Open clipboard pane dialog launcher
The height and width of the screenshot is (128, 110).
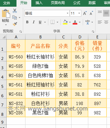tap(21, 31)
